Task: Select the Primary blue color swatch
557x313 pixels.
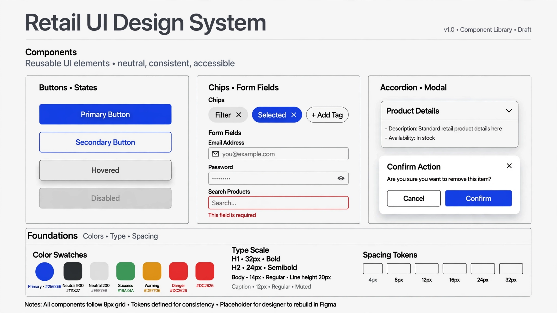Action: coord(45,271)
